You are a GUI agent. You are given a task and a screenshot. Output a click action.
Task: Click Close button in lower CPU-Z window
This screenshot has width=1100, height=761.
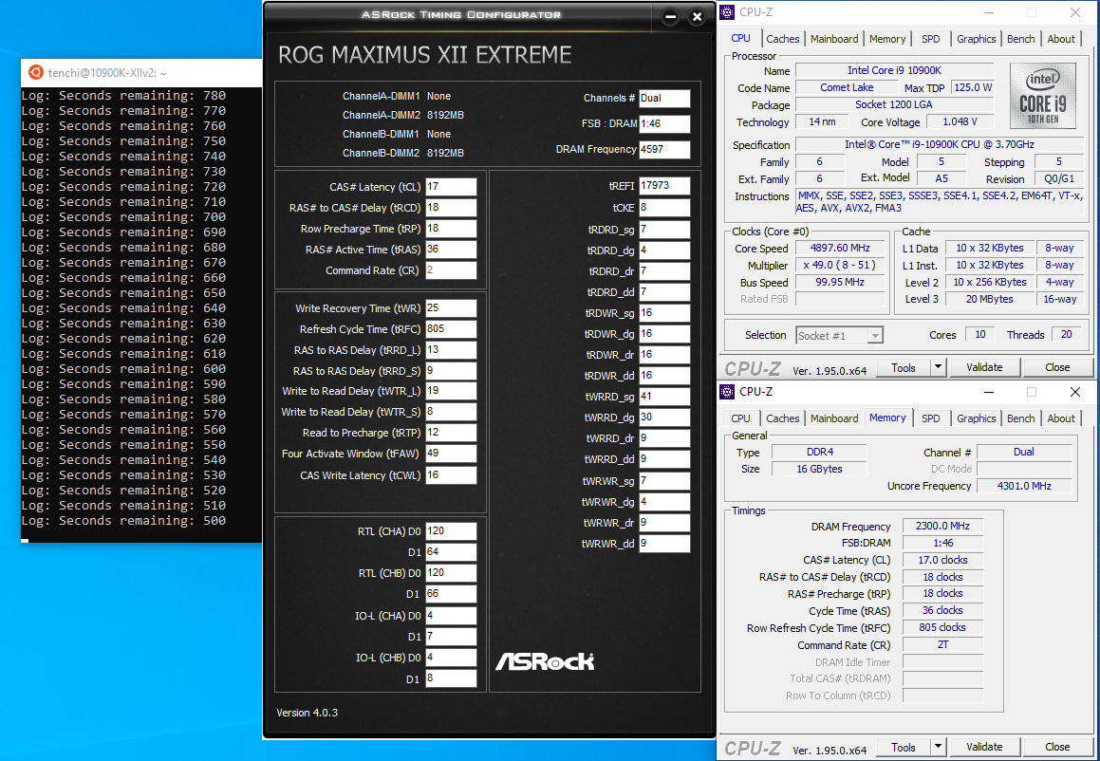point(1057,747)
